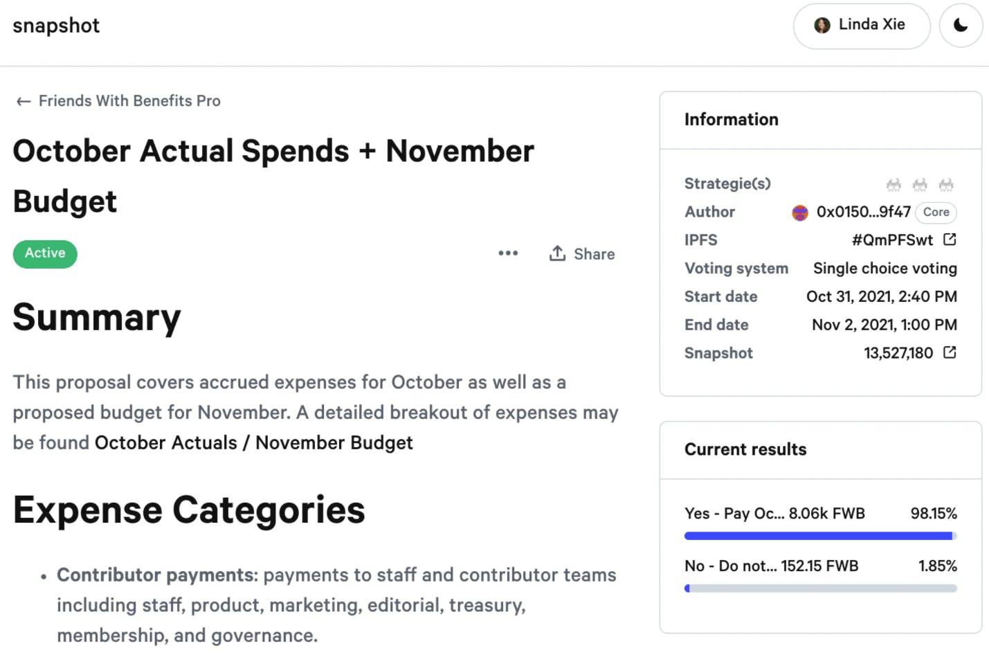Click the No vote progress bar

point(820,588)
